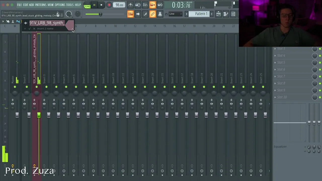Mute Insert 10 with its green LED

(115, 87)
